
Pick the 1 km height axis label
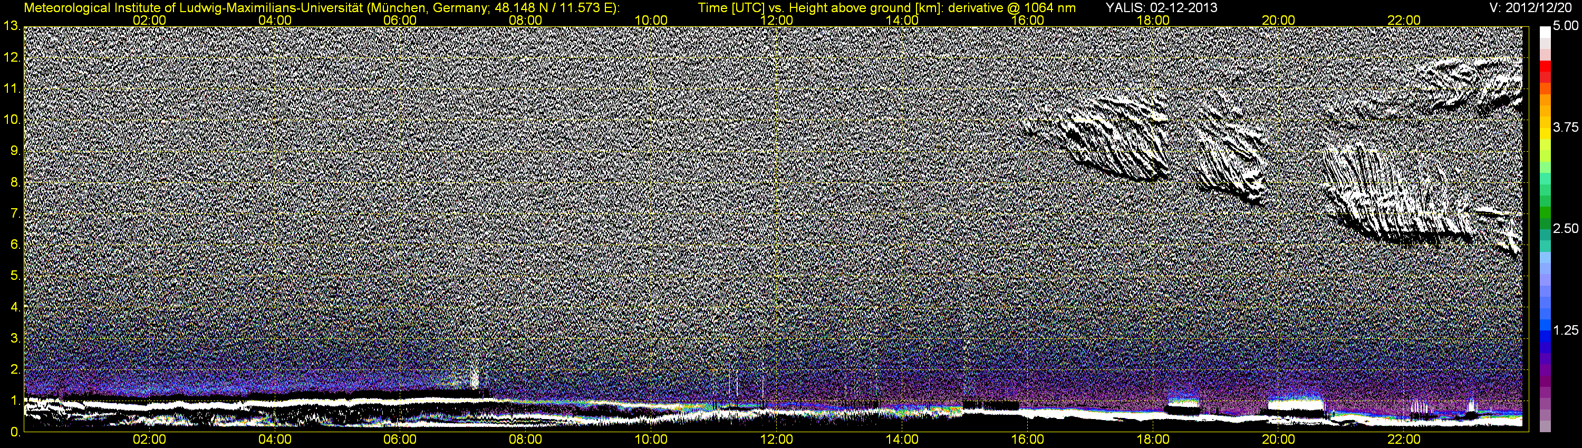click(15, 401)
